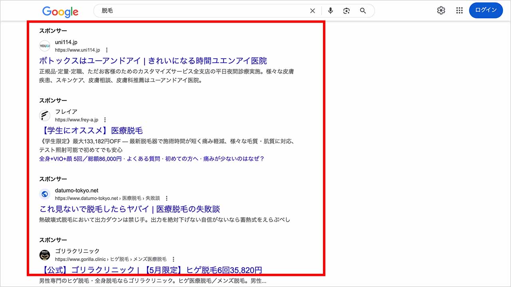Screen dimensions: 511x287
Task: Open the 【学生にオススメ】医療脱毛 headline
Action: [91, 130]
